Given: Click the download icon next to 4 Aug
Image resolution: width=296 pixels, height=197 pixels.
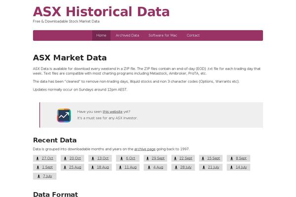Looking at the screenshot, I should point(149,167).
